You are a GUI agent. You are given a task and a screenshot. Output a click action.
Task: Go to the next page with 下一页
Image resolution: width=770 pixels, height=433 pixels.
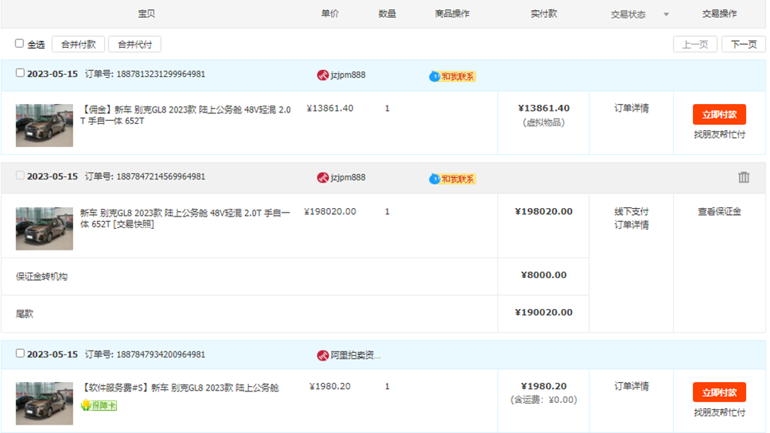coord(743,45)
